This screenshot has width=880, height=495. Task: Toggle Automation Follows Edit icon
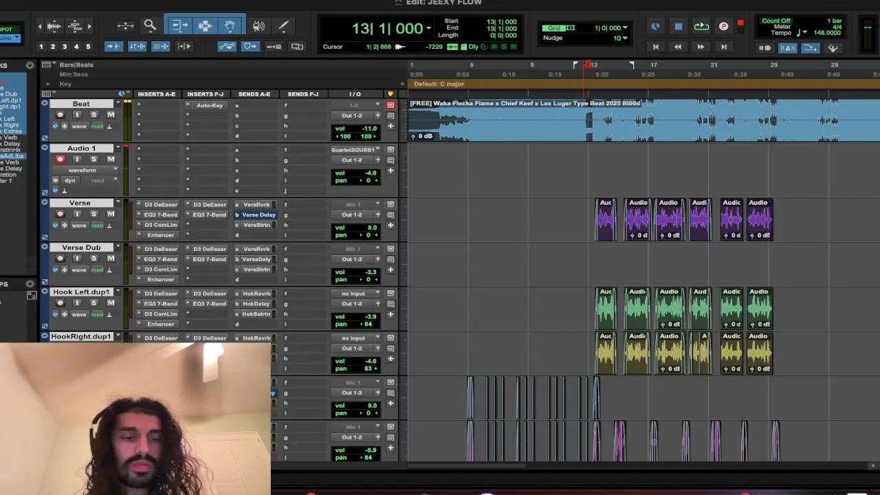[x=227, y=47]
